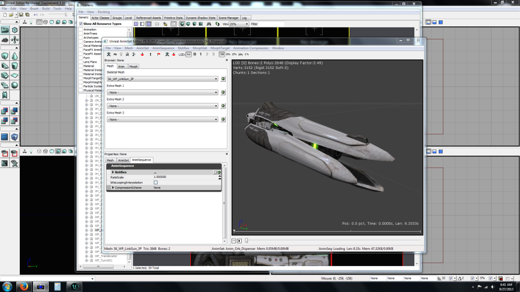Click the exclamation mark icon in AnimSet toolbar
520x292 pixels.
pyautogui.click(x=150, y=54)
